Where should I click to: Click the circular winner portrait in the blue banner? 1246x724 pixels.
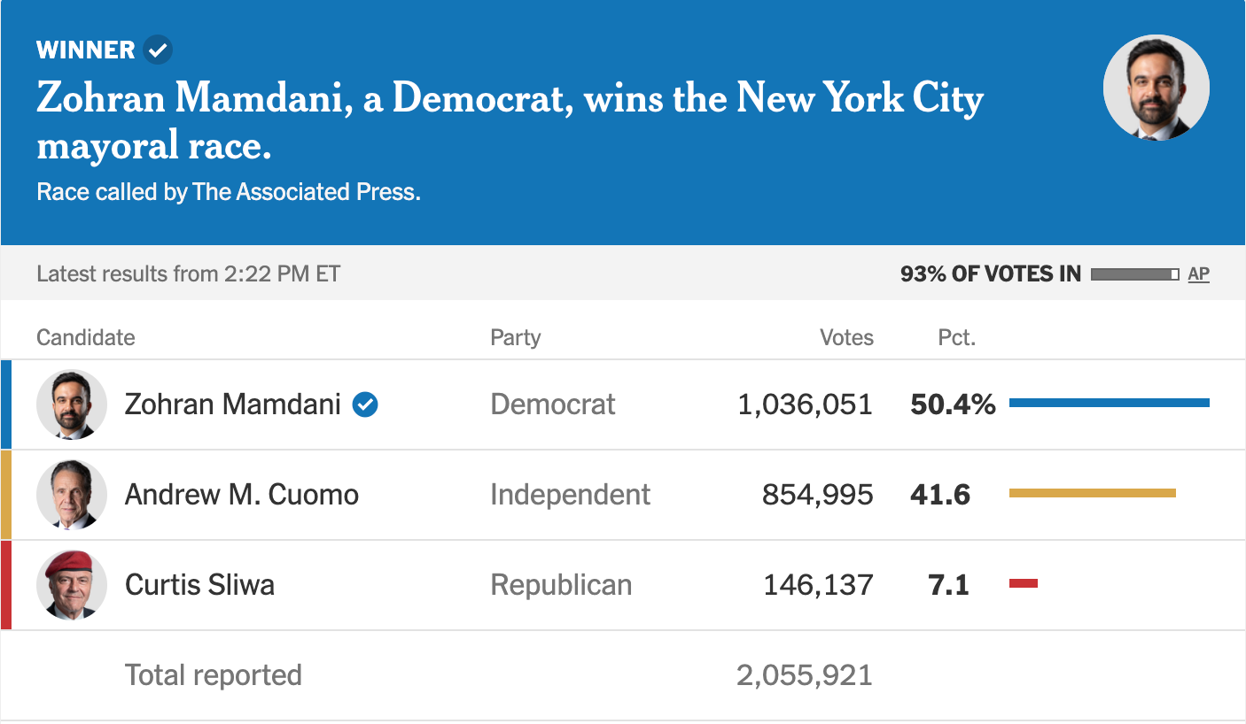pos(1156,88)
